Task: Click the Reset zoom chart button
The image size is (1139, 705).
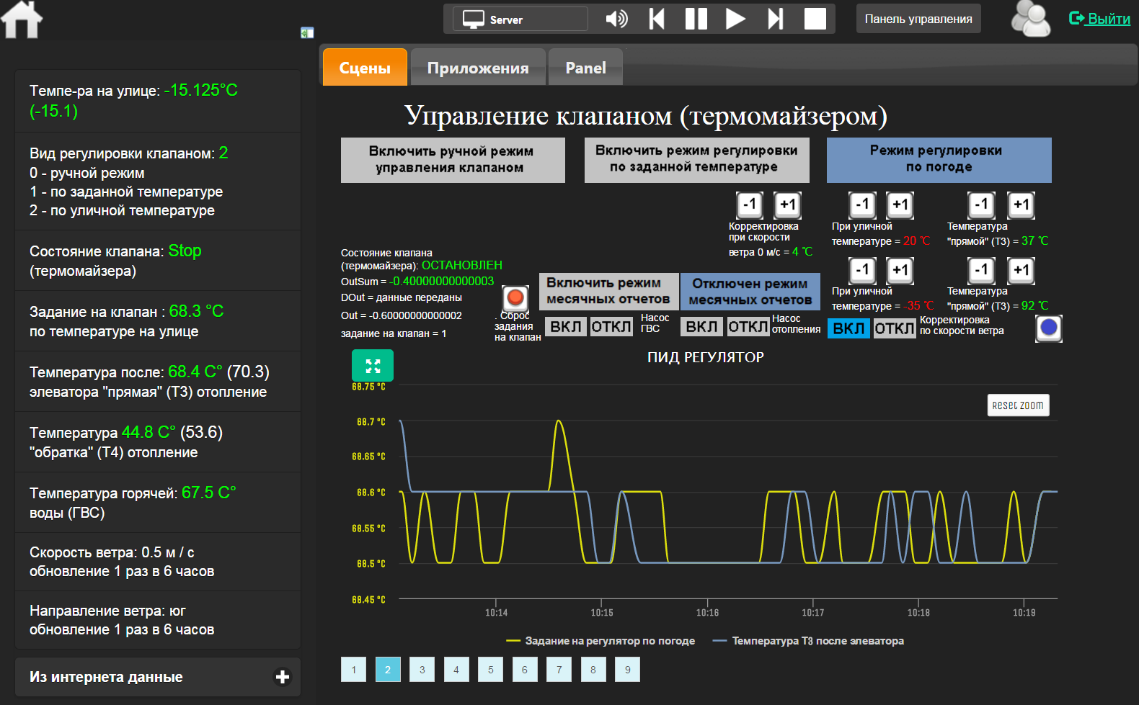Action: tap(1018, 405)
